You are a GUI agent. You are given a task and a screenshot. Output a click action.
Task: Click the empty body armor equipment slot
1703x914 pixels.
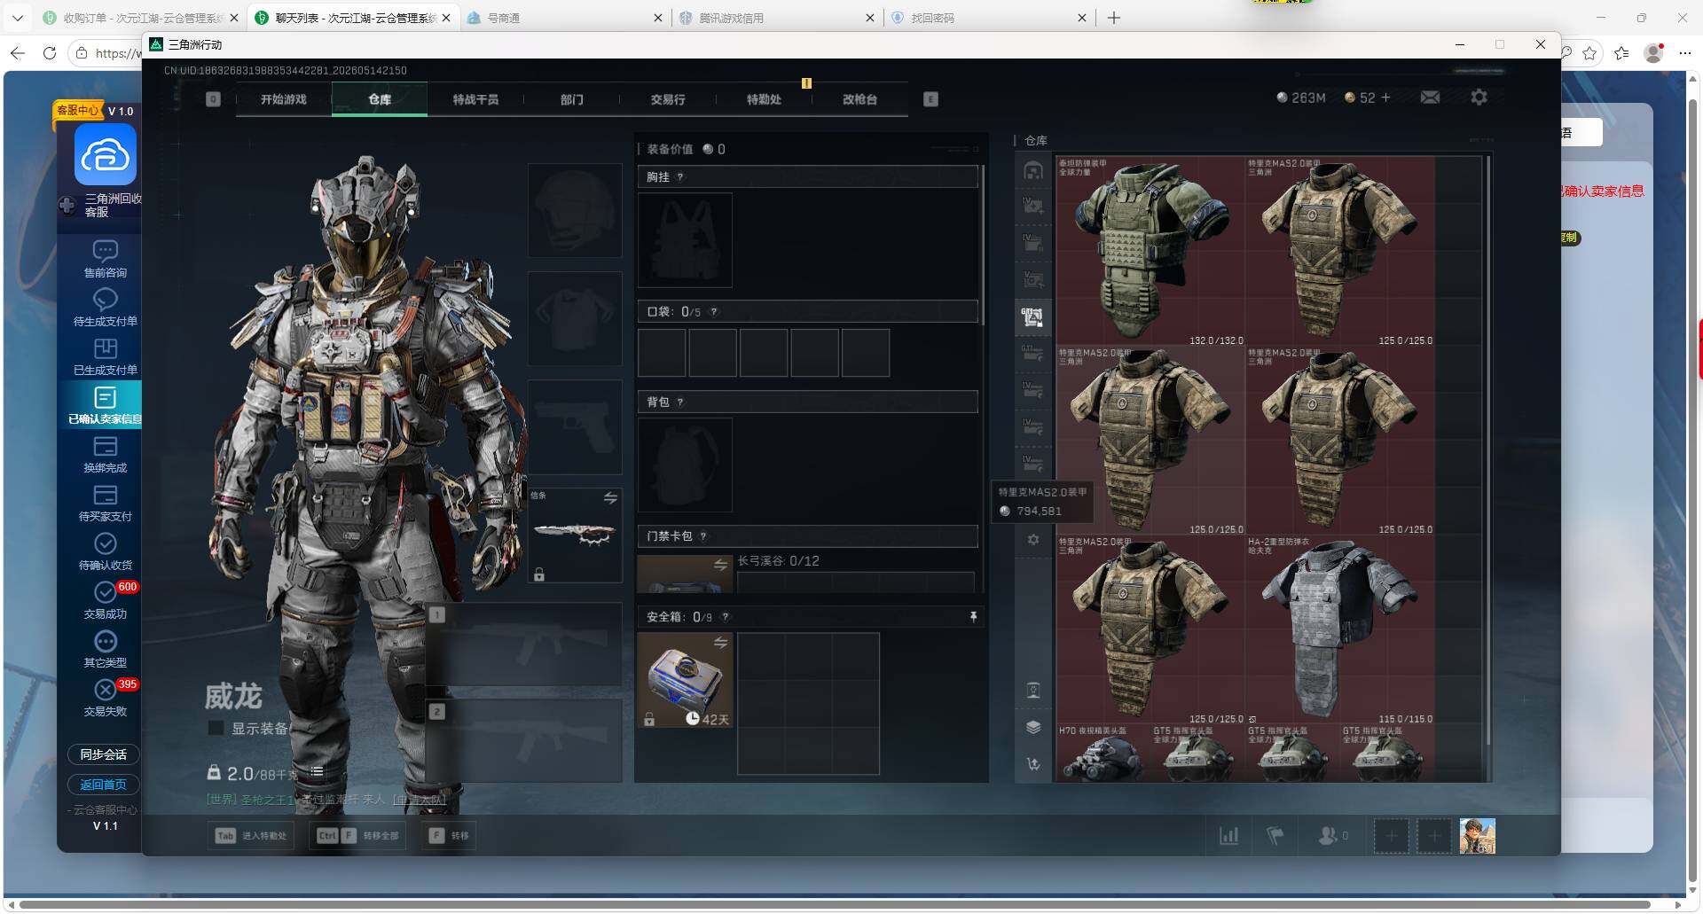[575, 318]
